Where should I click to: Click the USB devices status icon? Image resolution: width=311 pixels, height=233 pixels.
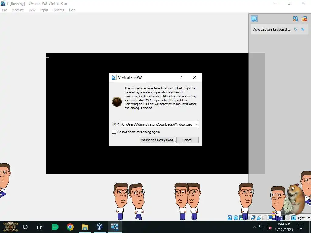click(259, 218)
